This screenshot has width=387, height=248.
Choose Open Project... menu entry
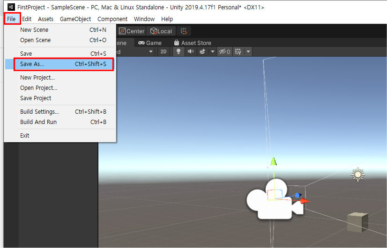pyautogui.click(x=60, y=88)
